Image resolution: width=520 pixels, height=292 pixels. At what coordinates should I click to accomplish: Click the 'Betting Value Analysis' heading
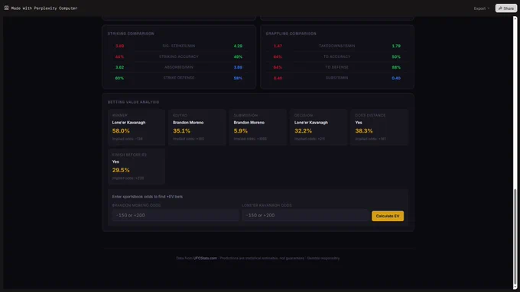tap(133, 102)
